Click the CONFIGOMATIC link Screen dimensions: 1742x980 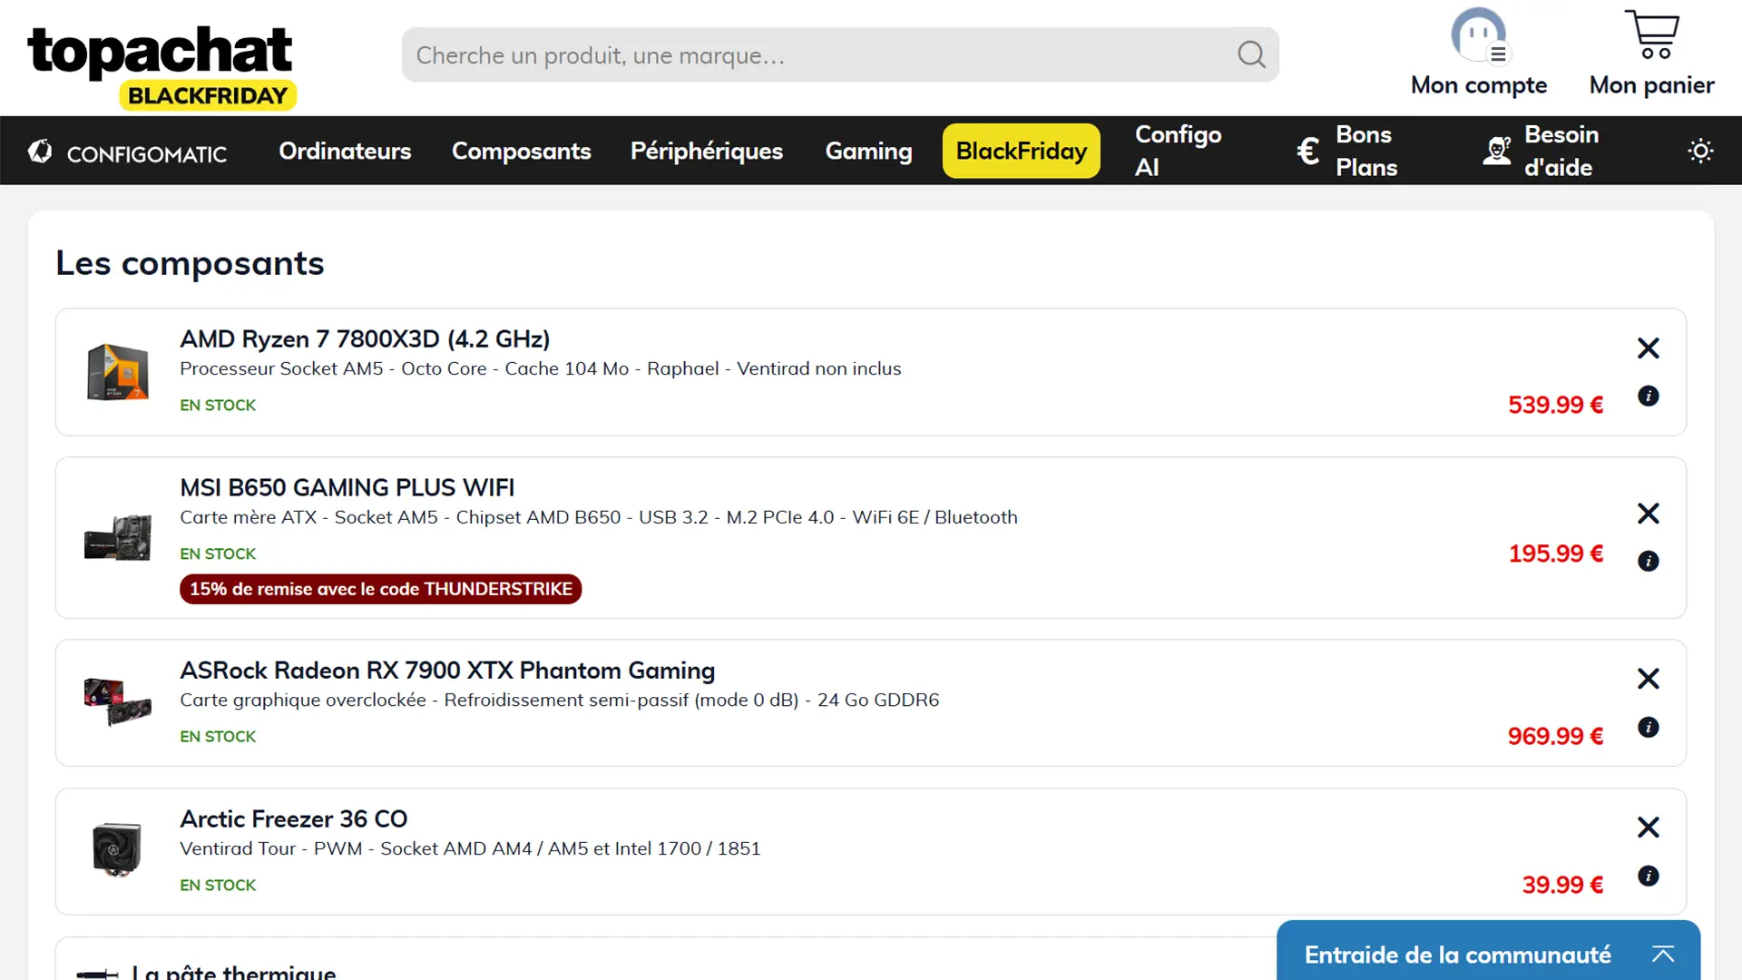pyautogui.click(x=147, y=154)
